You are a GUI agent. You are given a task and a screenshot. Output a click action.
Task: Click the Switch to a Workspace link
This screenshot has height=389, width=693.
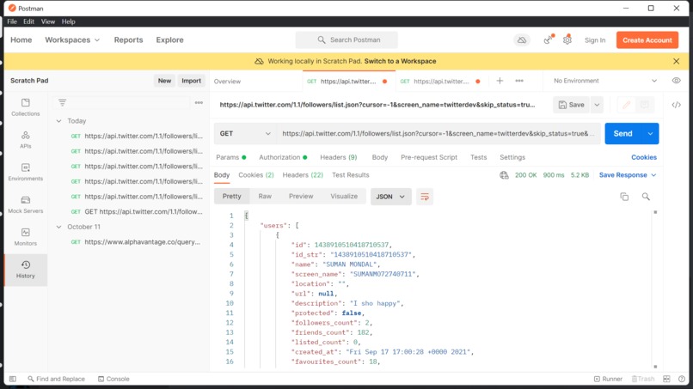tap(400, 61)
